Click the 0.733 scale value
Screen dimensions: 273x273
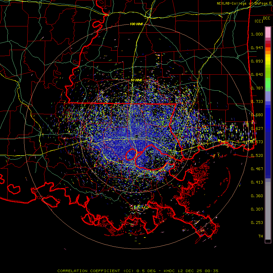[257, 102]
